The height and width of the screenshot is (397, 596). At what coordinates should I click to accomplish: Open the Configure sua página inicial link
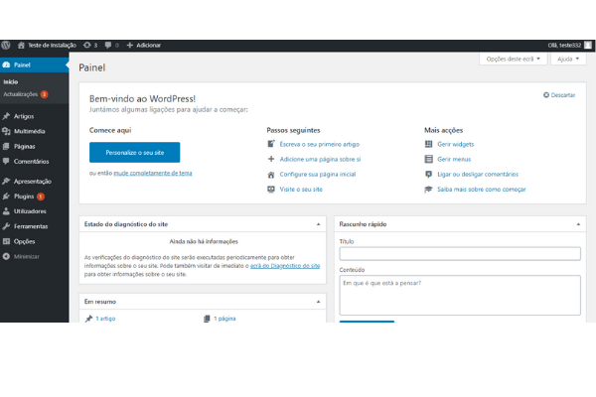[x=318, y=175]
